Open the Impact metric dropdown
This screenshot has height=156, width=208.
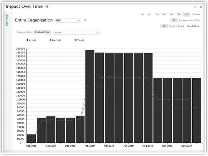click(x=76, y=32)
